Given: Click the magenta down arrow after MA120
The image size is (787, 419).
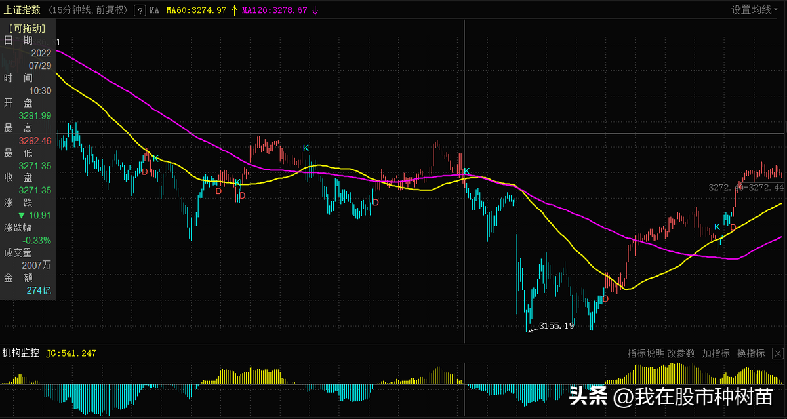Looking at the screenshot, I should pos(315,10).
